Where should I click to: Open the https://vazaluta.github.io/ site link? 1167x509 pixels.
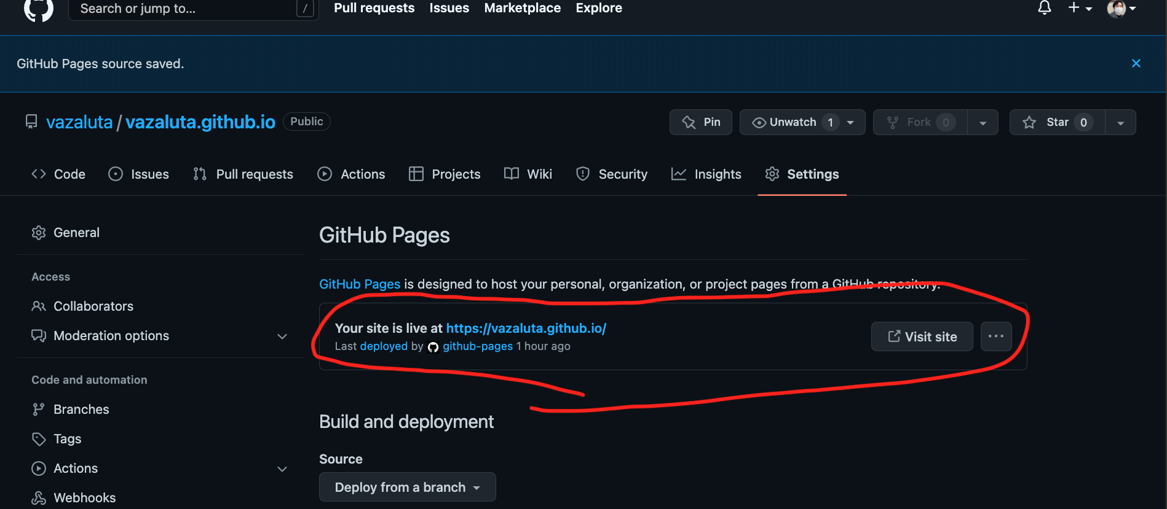[x=526, y=328]
